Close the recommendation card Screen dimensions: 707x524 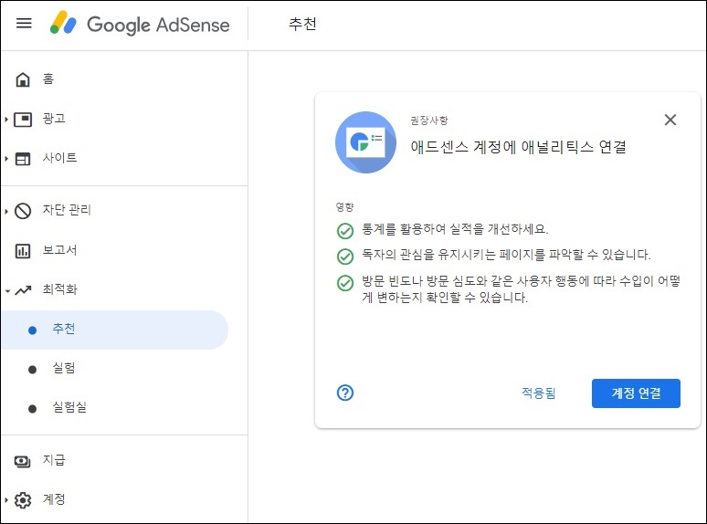[670, 120]
